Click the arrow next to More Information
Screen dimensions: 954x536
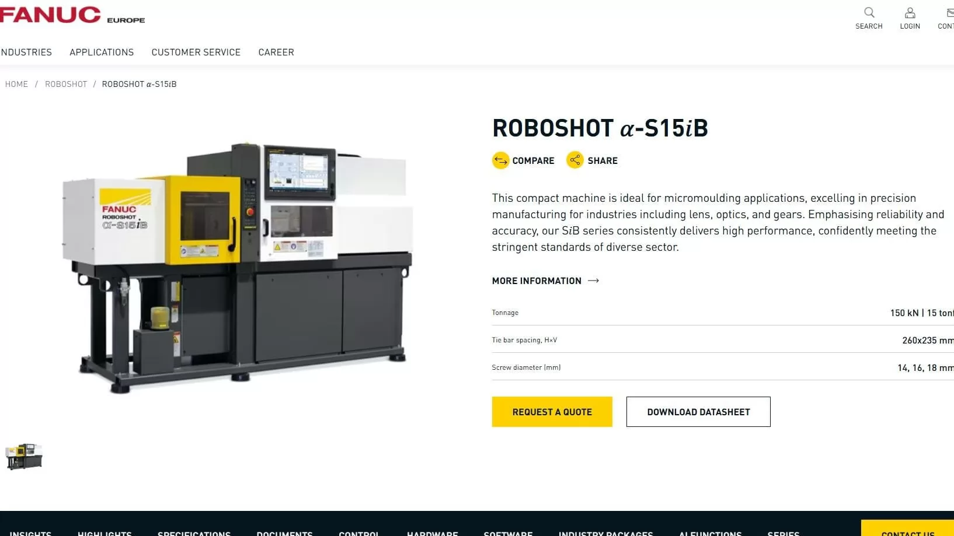tap(594, 281)
